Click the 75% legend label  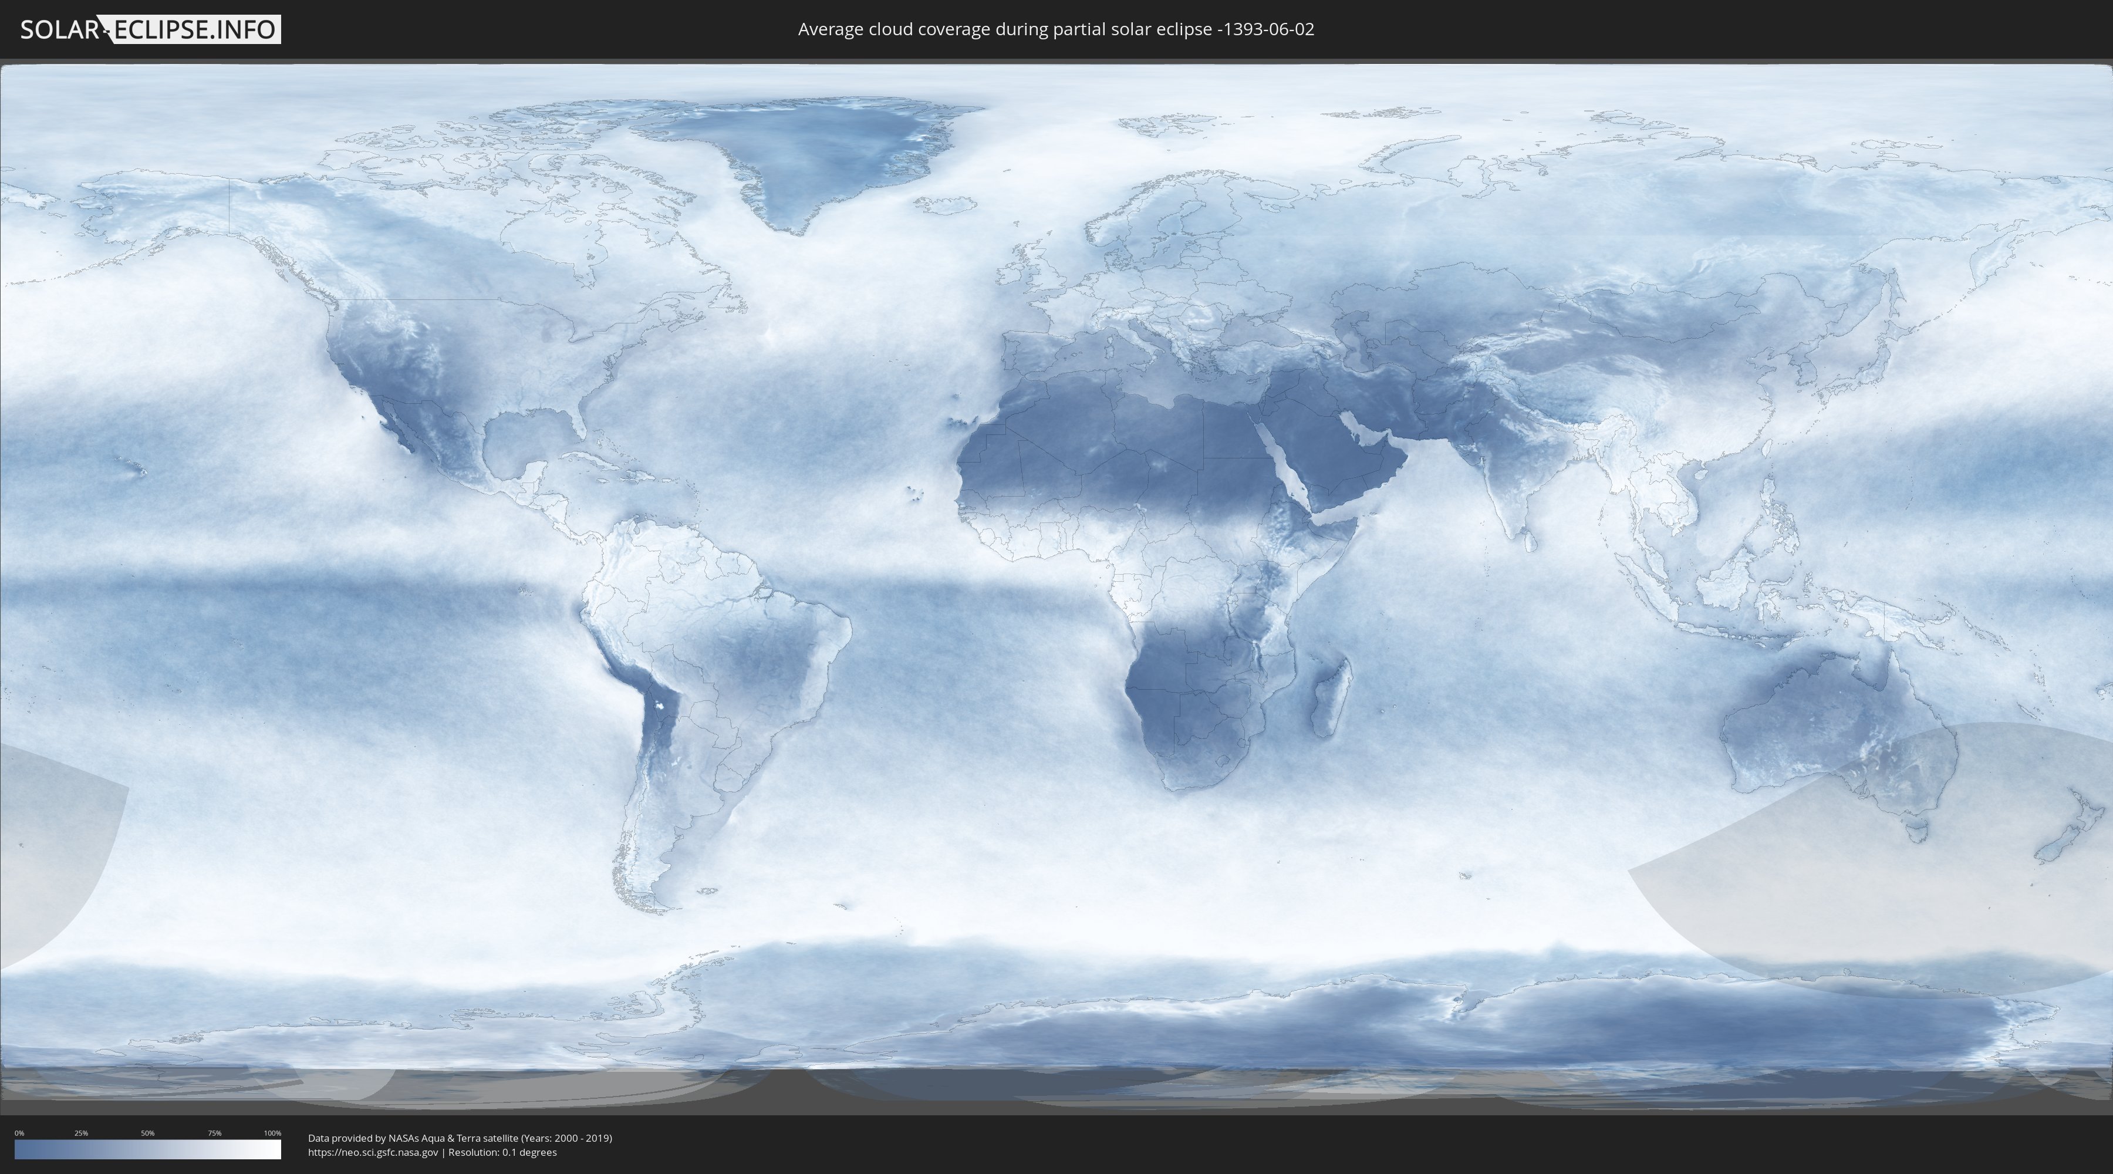214,1133
